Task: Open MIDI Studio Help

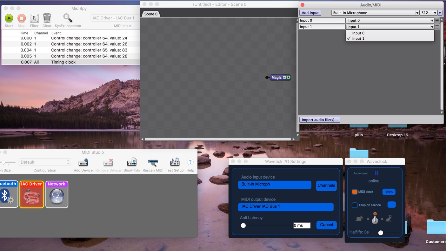Action: pyautogui.click(x=190, y=162)
